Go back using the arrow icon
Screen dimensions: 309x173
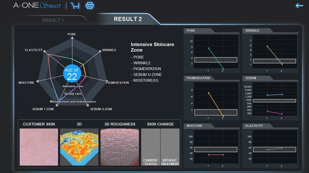(x=299, y=6)
